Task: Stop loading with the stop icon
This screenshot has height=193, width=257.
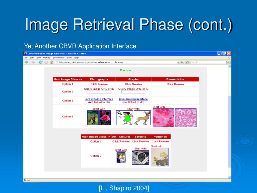Action: [46, 62]
